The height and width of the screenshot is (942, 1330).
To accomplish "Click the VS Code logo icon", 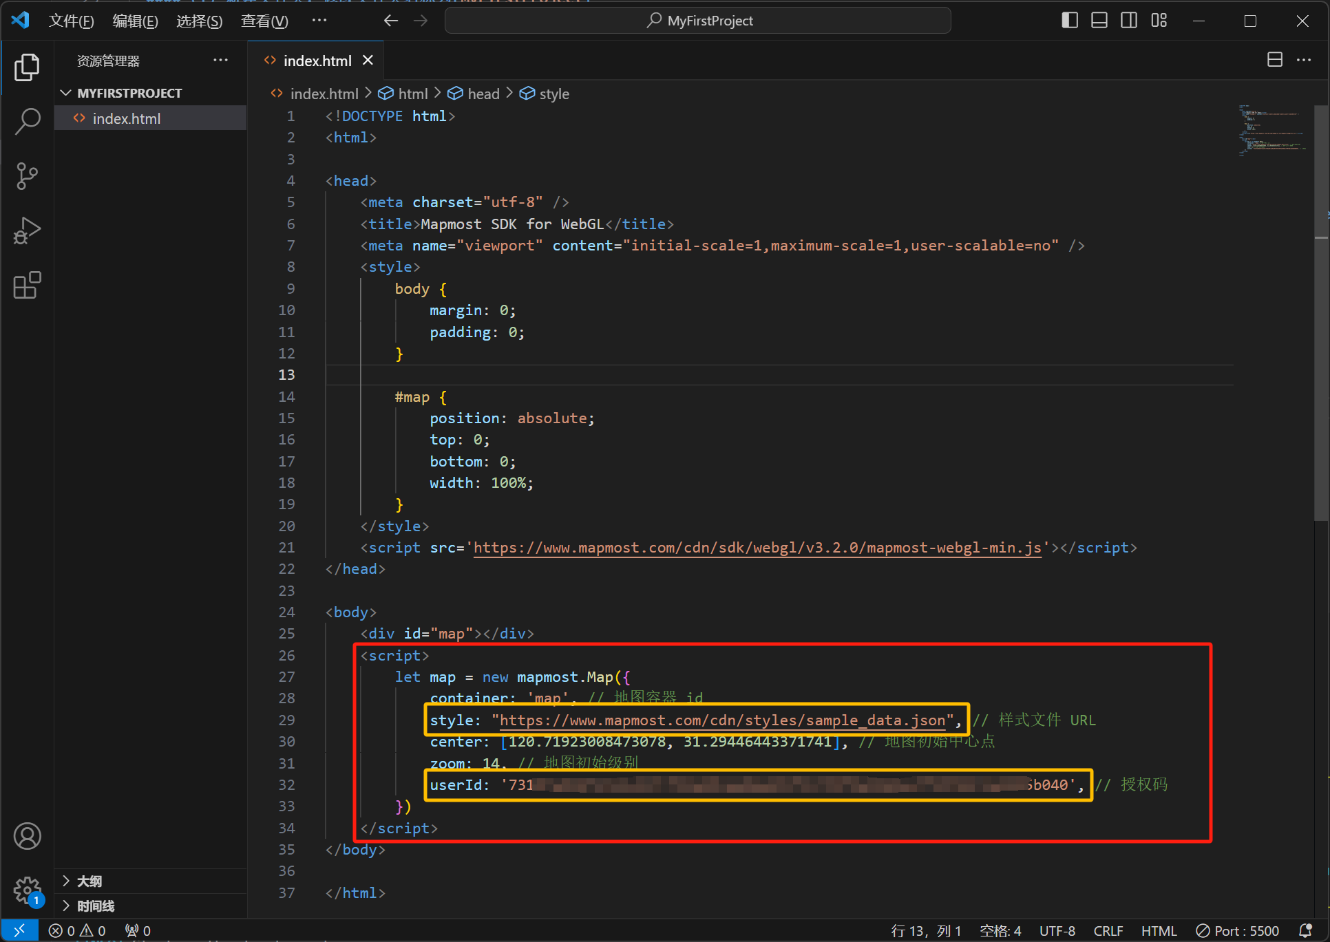I will tap(20, 20).
